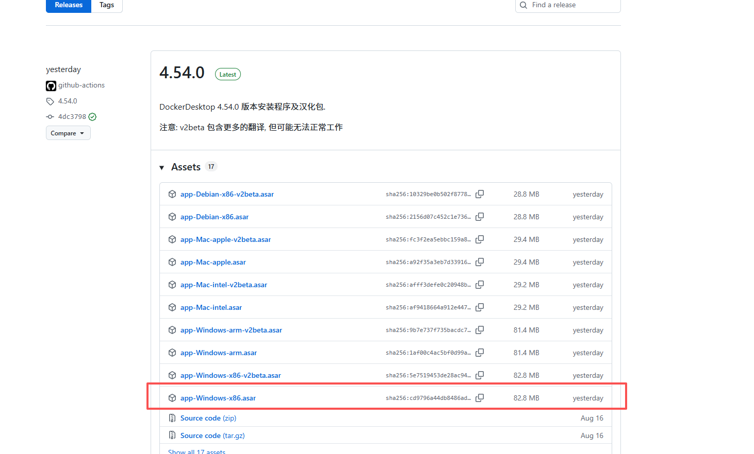Viewport: 754px width, 454px height.
Task: Click zip file icon beside Source code (zip)
Action: 172,418
